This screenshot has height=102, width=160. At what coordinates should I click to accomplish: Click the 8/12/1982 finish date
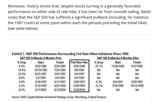click(137, 66)
